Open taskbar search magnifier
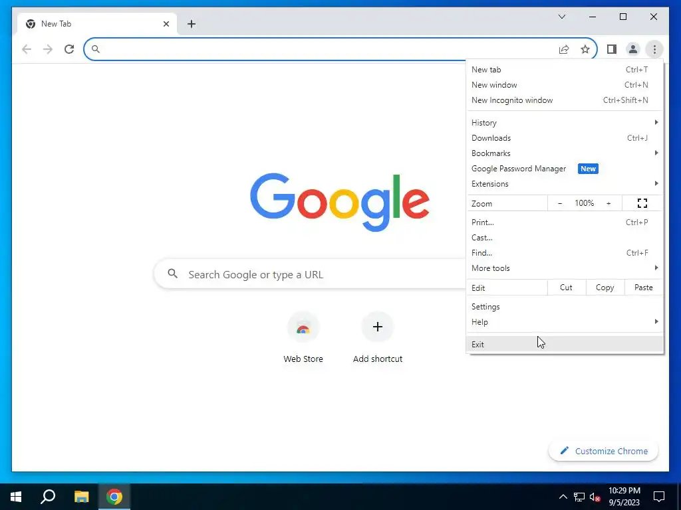 pos(48,497)
